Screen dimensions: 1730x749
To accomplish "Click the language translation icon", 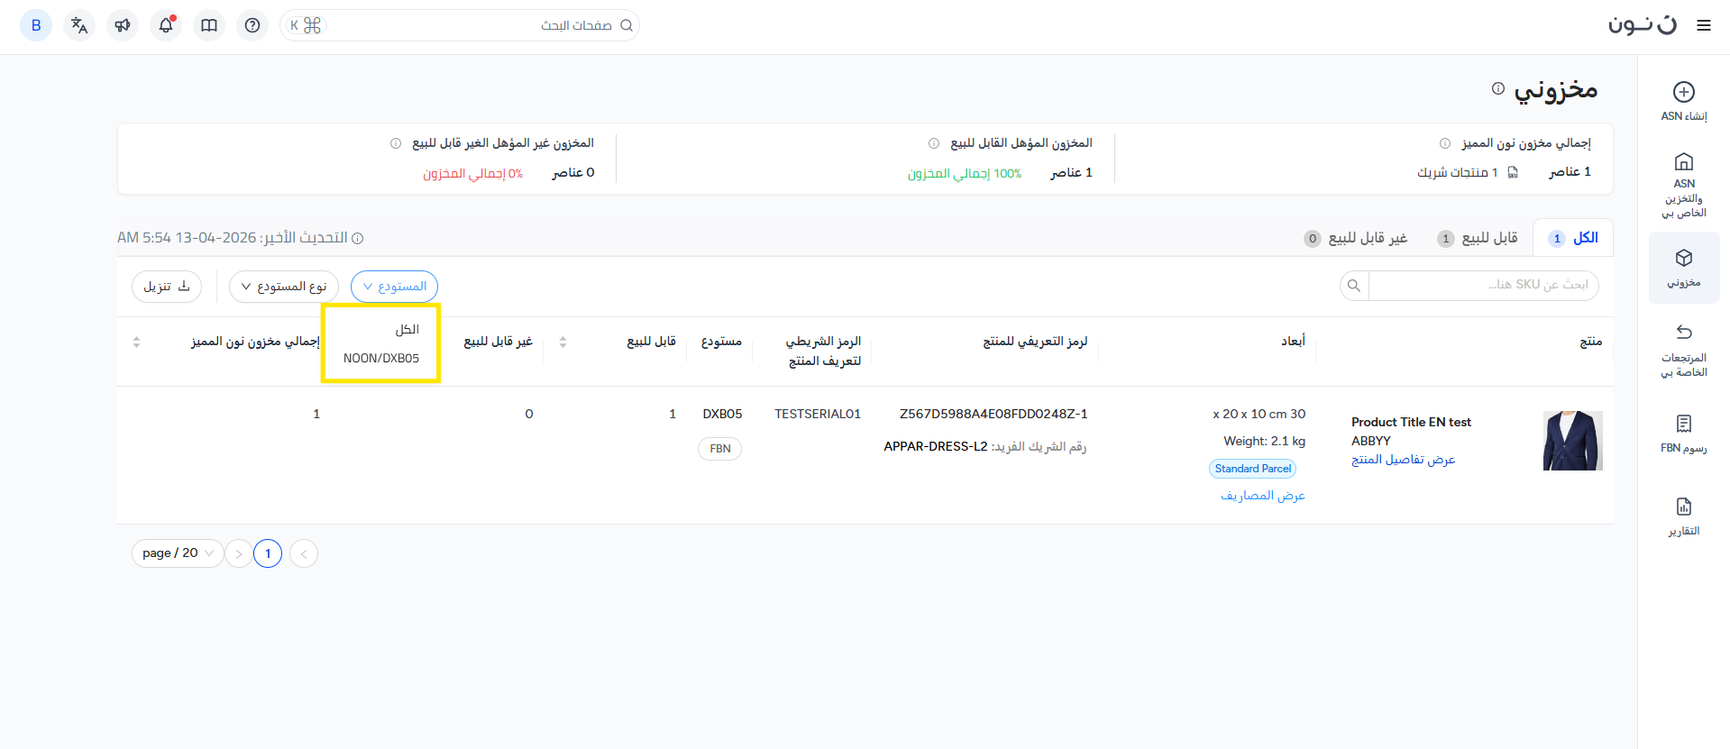I will (x=79, y=25).
